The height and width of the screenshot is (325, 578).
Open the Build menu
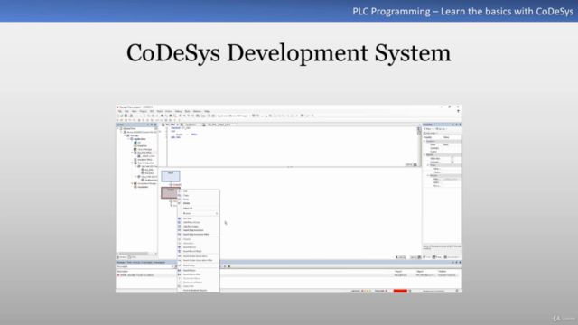(160, 111)
